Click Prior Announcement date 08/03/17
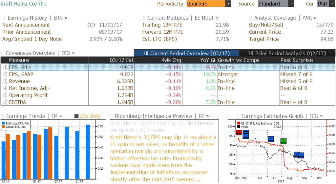This screenshot has height=184, width=336. tap(111, 32)
